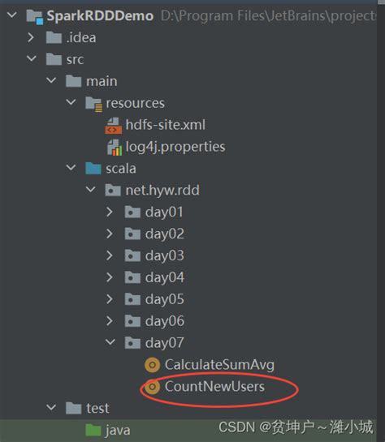The width and height of the screenshot is (385, 442).
Task: Expand the day04 package chevron
Action: (x=110, y=277)
